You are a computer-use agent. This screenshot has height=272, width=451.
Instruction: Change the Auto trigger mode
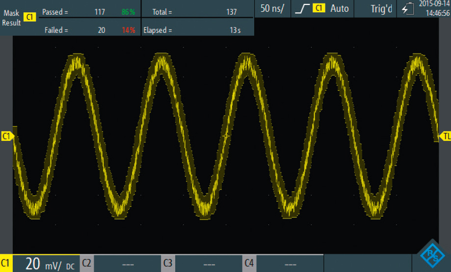click(x=340, y=8)
